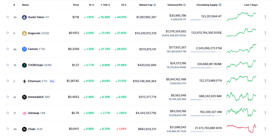Toggle the watchlist star for THORChain
This screenshot has height=136, width=275.
click(x=8, y=65)
